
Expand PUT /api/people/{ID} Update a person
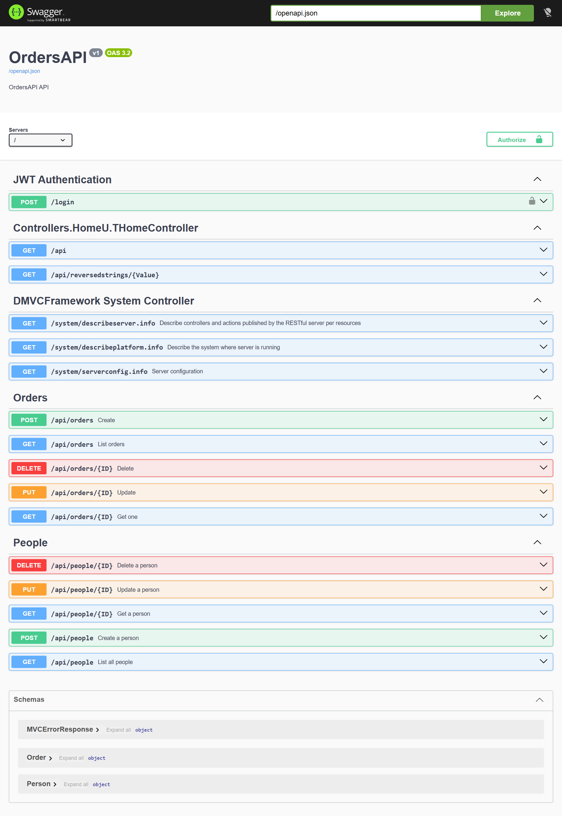tap(281, 589)
